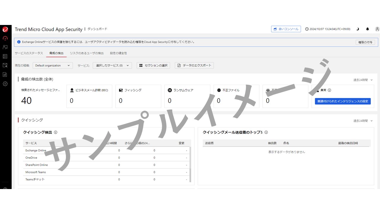This screenshot has width=380, height=214.
Task: Click the 不正ファイル card label
Action: [231, 90]
